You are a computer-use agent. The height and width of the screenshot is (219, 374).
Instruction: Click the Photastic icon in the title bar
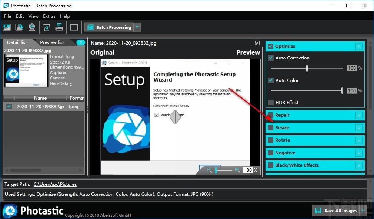(x=6, y=6)
